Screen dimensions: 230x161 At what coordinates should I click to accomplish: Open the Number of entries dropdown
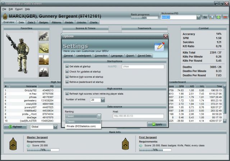pos(103,100)
